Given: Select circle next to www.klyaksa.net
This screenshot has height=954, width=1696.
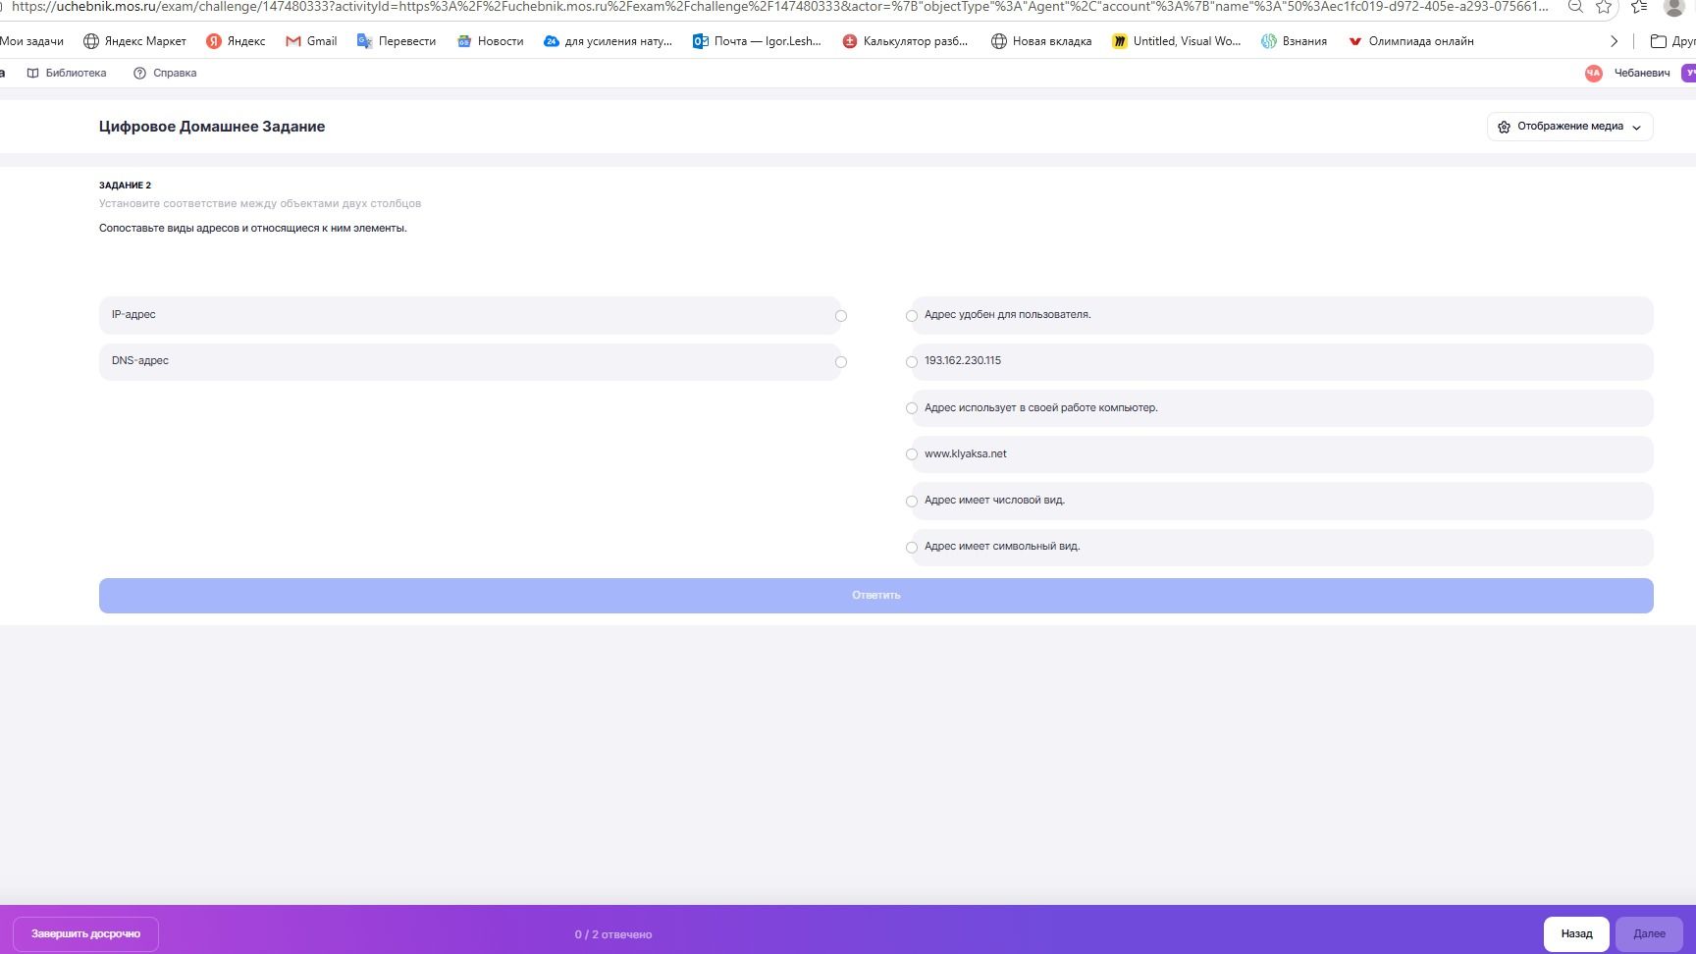Looking at the screenshot, I should pyautogui.click(x=912, y=454).
